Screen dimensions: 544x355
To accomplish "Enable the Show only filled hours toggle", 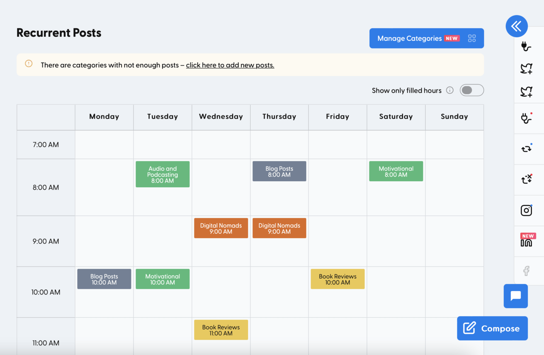I will (471, 90).
